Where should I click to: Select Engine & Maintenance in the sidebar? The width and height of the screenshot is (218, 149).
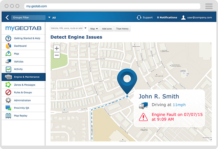24,77
